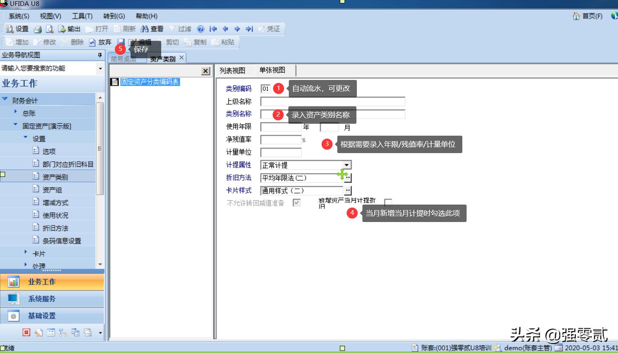Go to previous record arrow icon
This screenshot has width=618, height=353.
click(225, 29)
